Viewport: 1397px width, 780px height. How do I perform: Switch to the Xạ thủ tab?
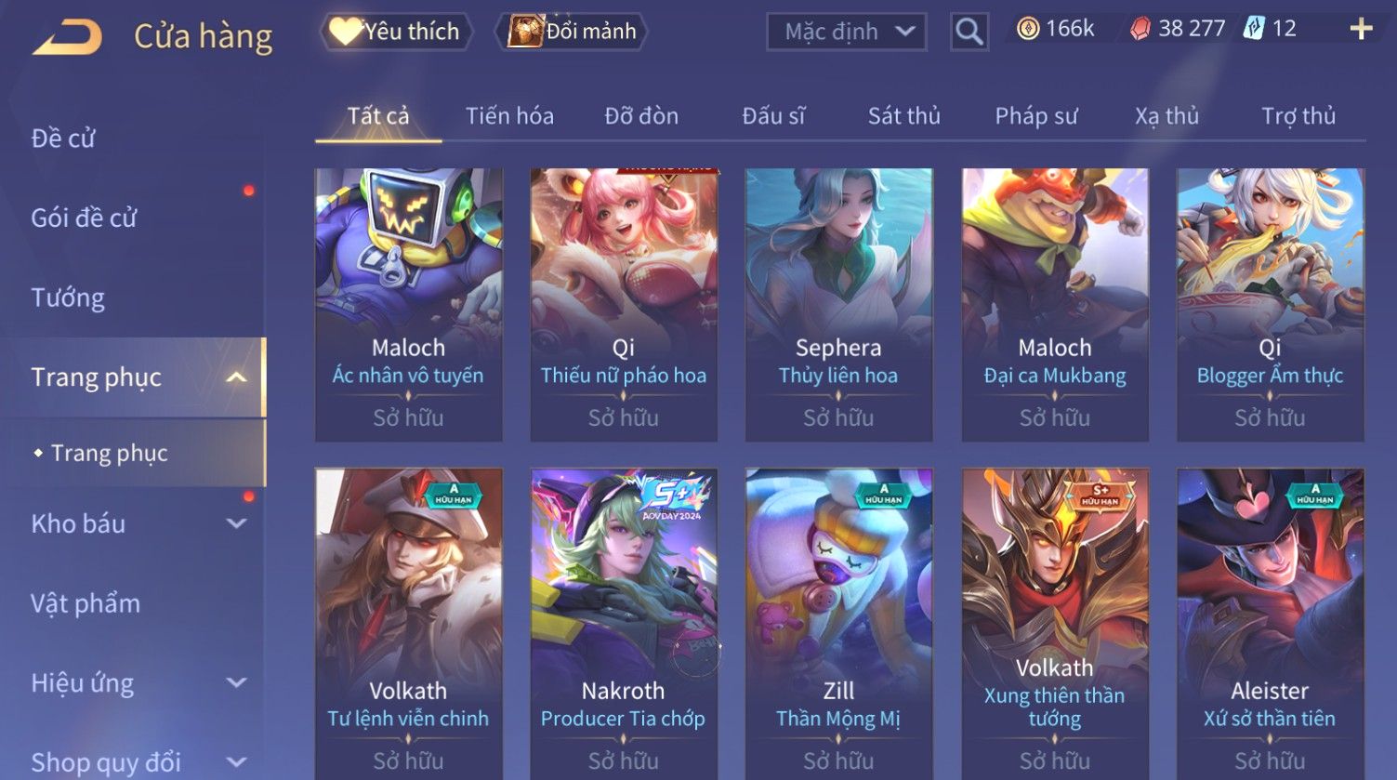(1166, 116)
